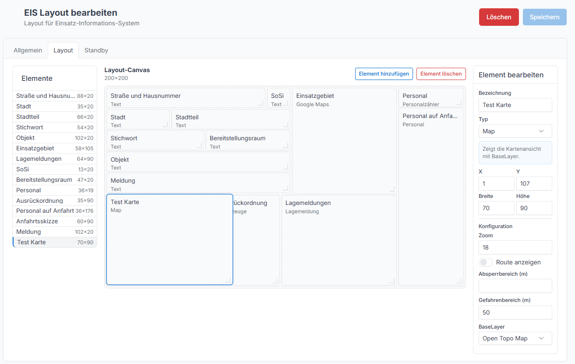Click the Absperrbereich (m) field
The width and height of the screenshot is (575, 364).
click(x=515, y=286)
